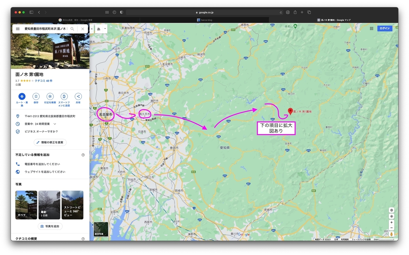Click the 愛知県 label on the map
409x255 pixels.
[225, 148]
